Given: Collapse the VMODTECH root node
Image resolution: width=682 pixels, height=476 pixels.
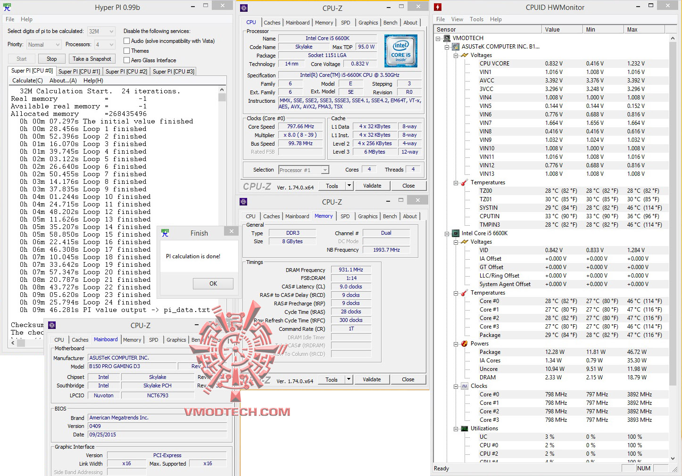Looking at the screenshot, I should click(x=438, y=38).
